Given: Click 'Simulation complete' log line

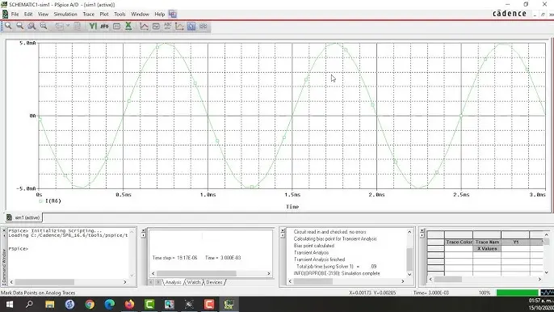Looking at the screenshot, I should click(337, 273).
